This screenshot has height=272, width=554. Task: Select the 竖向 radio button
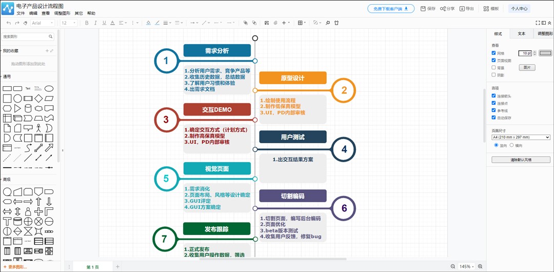coord(496,145)
